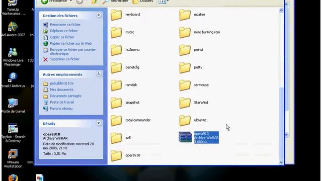Screen dimensions: 322x181
Task: Select the total commander folder icon
Action: (x=116, y=120)
